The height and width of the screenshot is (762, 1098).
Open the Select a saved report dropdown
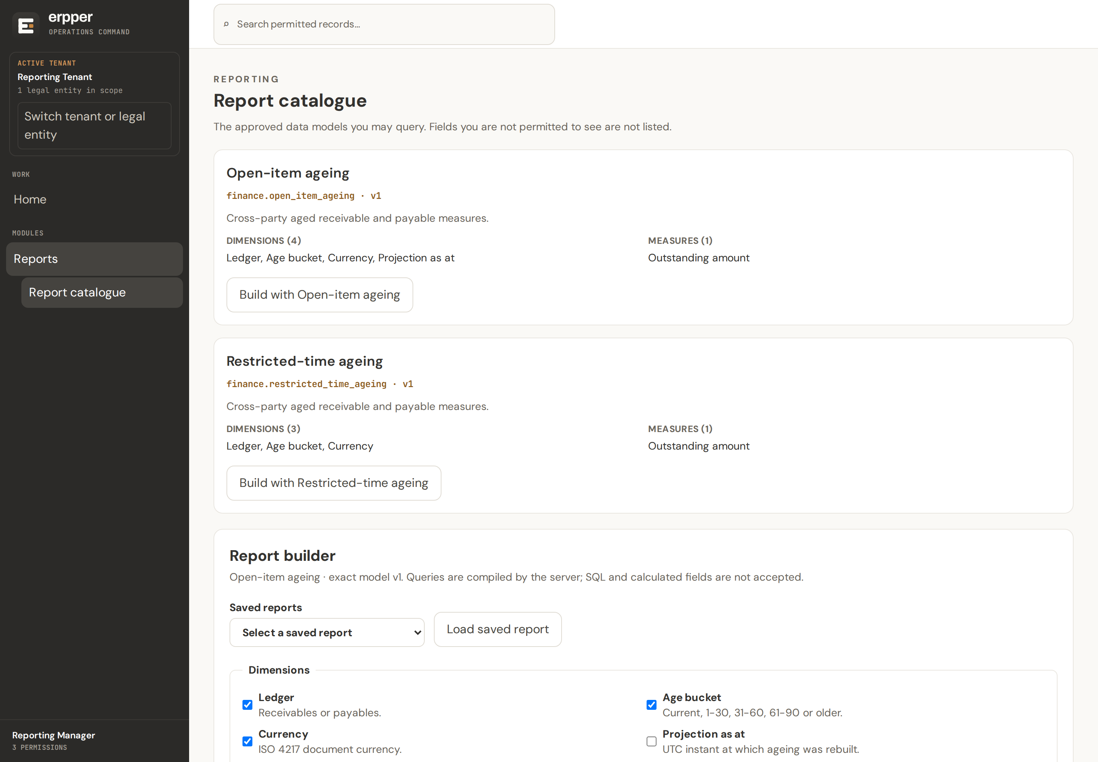327,632
